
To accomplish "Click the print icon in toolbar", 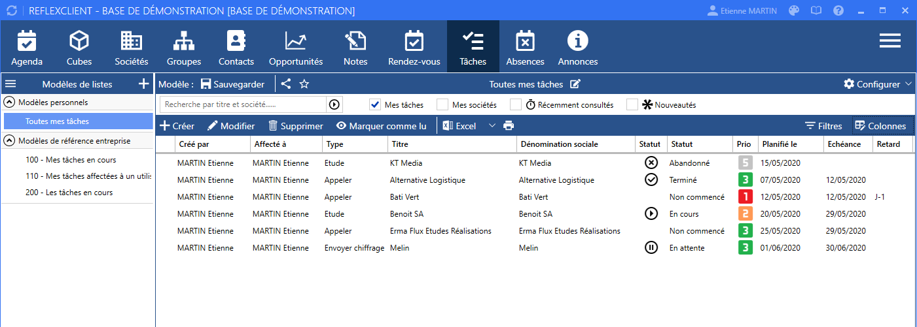I will [509, 126].
